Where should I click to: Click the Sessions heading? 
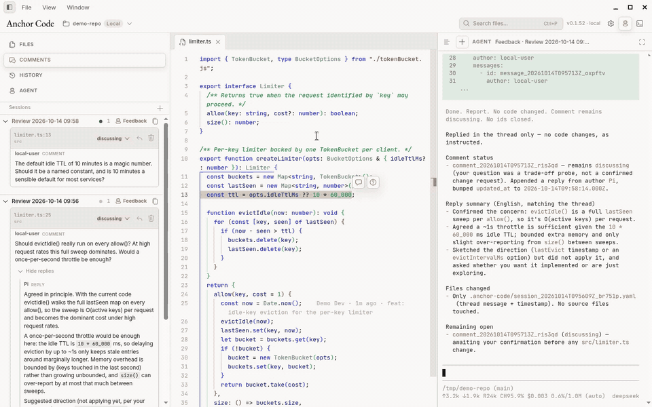coord(20,108)
